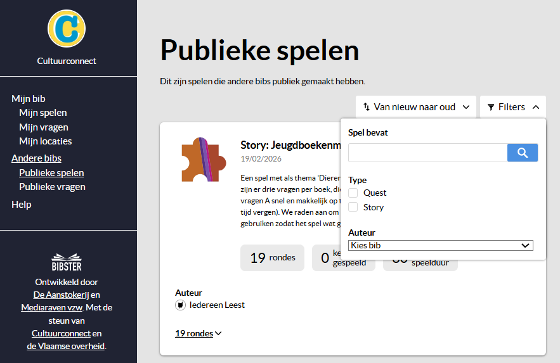Open the Help page
The image size is (560, 363).
tap(22, 205)
